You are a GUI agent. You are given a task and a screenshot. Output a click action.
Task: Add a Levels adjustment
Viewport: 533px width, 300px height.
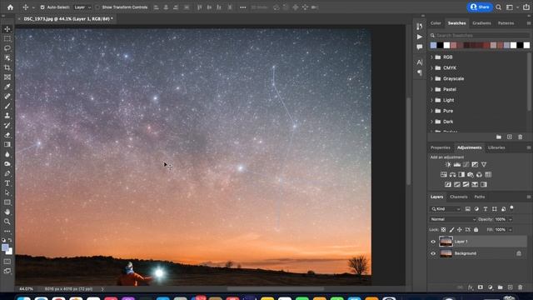point(457,165)
